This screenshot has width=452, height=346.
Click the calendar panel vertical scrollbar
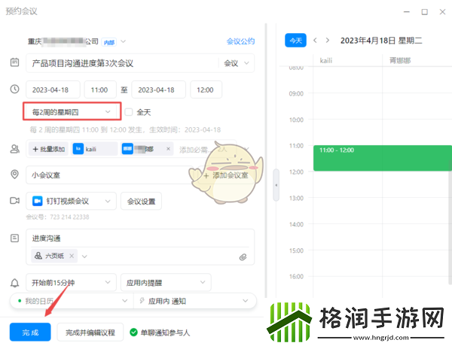[x=450, y=222]
